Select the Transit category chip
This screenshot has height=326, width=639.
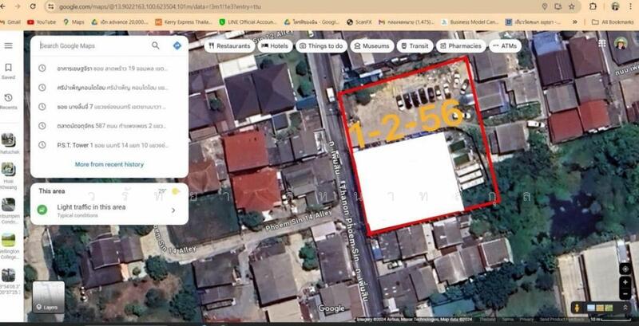414,46
